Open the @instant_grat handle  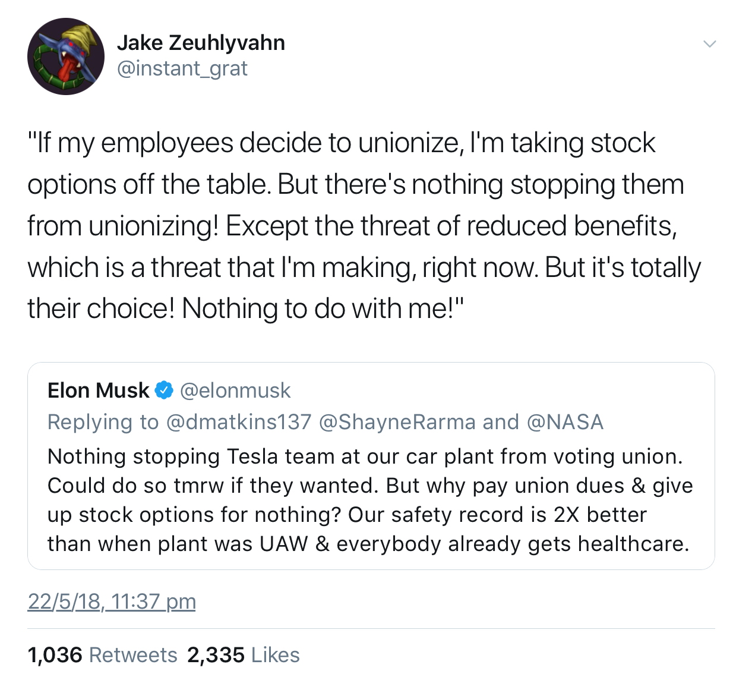[182, 69]
